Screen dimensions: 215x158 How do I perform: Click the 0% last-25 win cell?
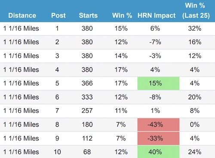coord(195,125)
